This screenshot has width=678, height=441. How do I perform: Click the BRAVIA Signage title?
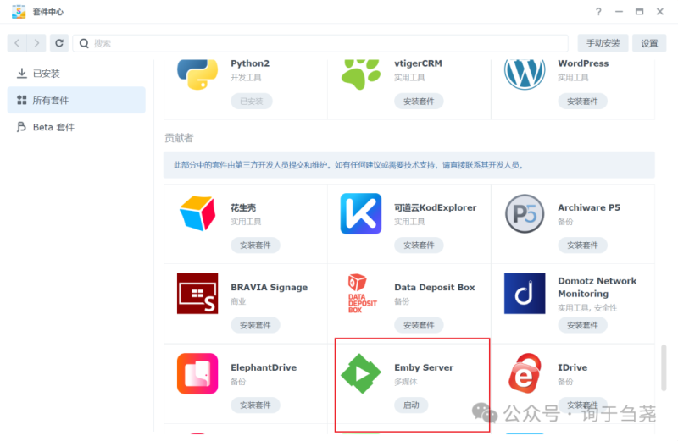coord(270,288)
